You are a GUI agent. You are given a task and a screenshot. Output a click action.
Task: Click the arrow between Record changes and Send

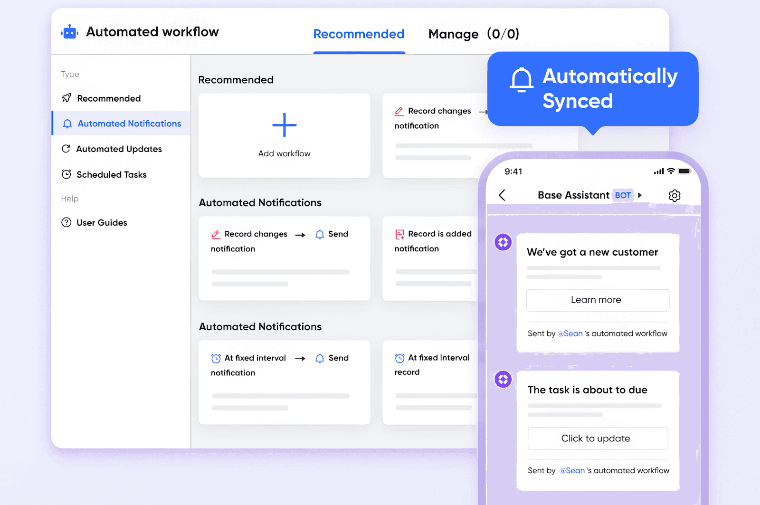(x=300, y=235)
